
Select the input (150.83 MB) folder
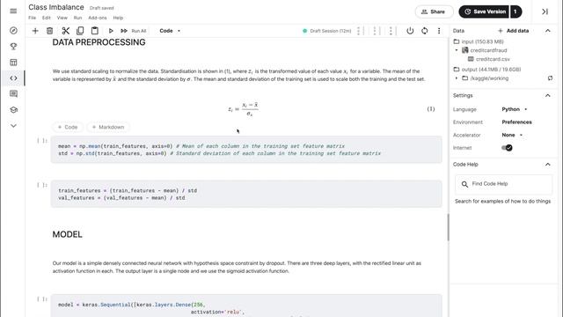click(479, 41)
